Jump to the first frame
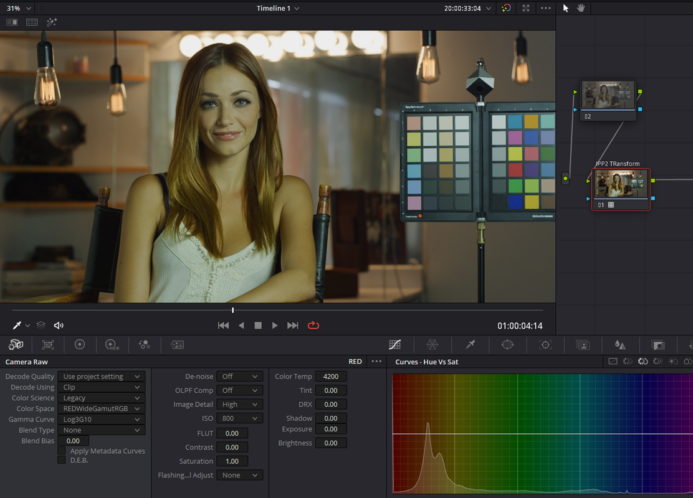 click(224, 326)
